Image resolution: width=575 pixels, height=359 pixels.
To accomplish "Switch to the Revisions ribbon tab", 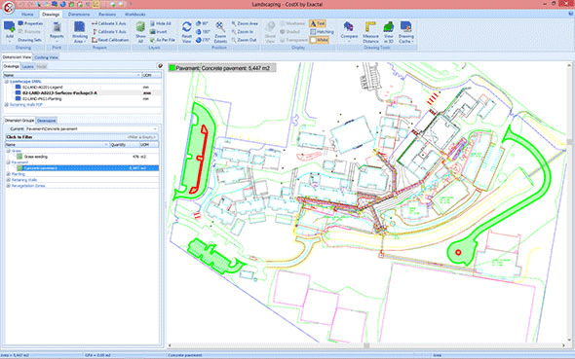I will click(x=107, y=15).
